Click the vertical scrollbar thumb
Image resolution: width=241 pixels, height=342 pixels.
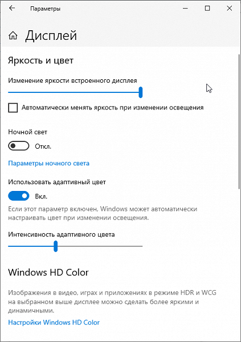[x=239, y=120]
